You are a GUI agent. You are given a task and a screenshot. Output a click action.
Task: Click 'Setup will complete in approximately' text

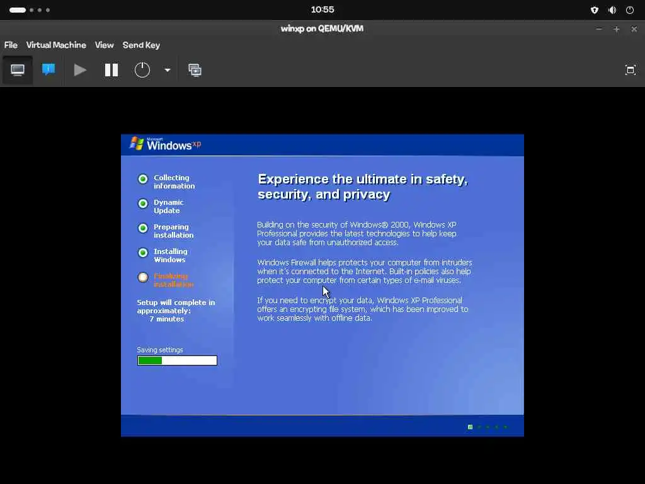click(176, 307)
